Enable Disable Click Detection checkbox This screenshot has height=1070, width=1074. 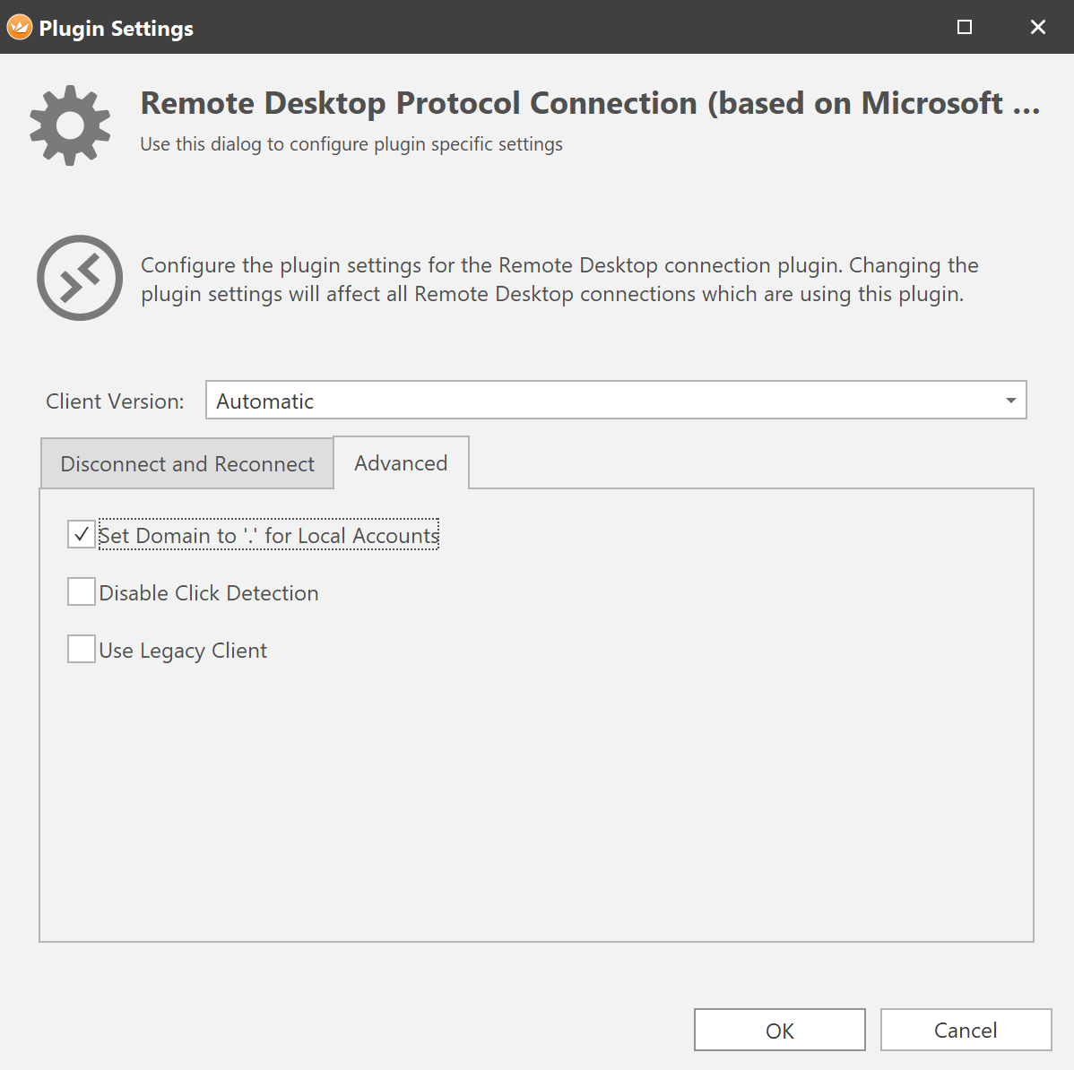tap(82, 592)
